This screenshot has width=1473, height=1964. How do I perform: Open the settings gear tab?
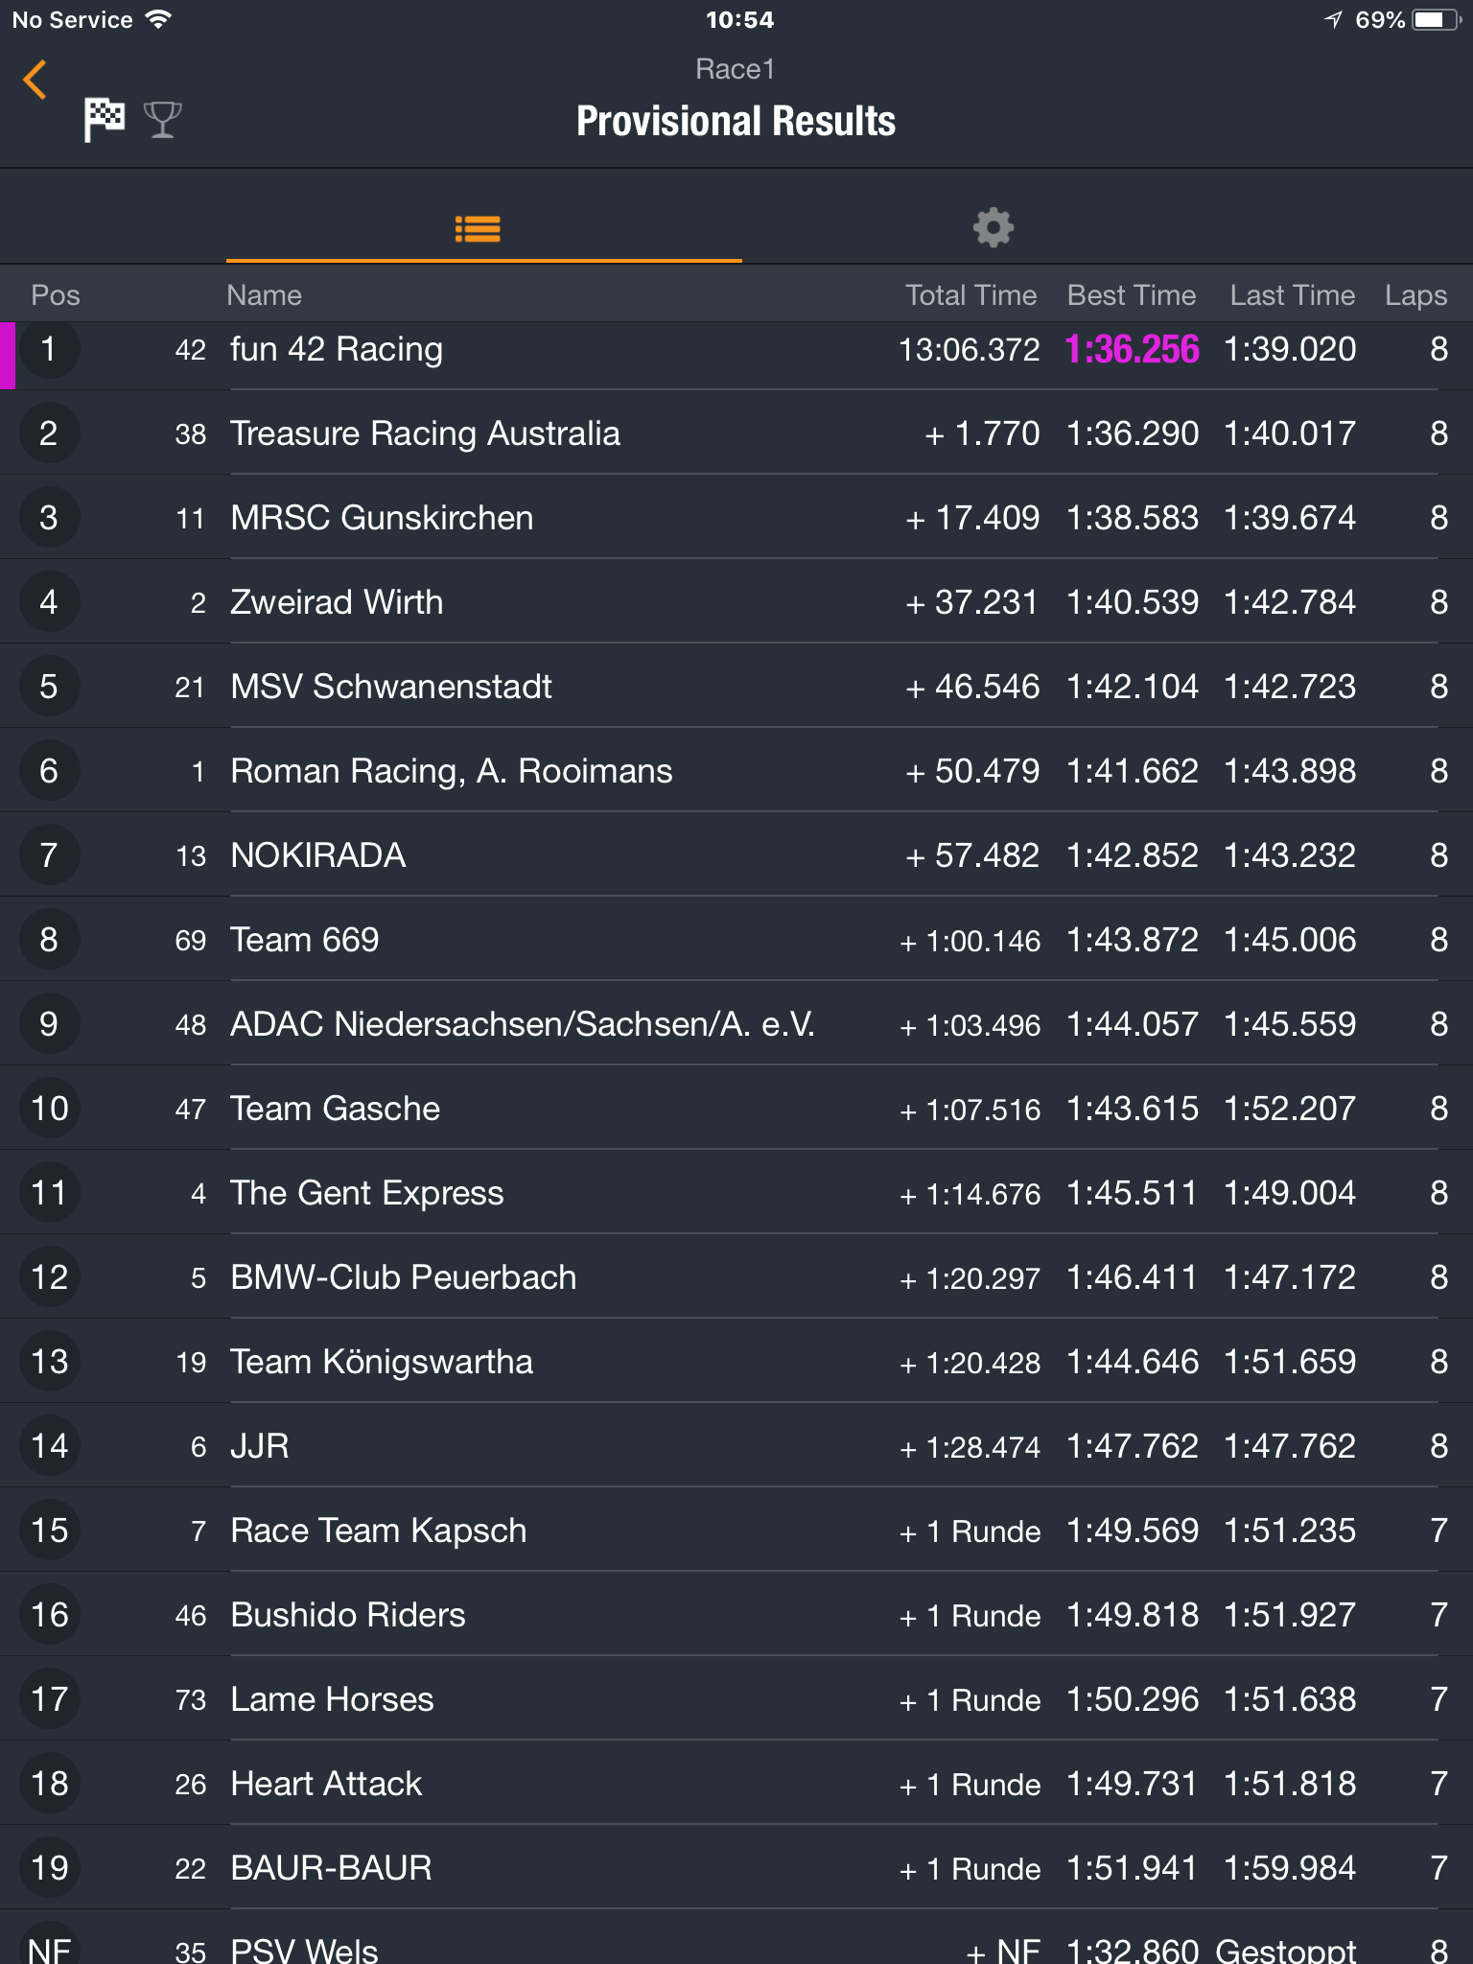coord(994,228)
